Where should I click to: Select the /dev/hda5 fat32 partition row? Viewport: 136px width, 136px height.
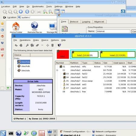point(96,74)
